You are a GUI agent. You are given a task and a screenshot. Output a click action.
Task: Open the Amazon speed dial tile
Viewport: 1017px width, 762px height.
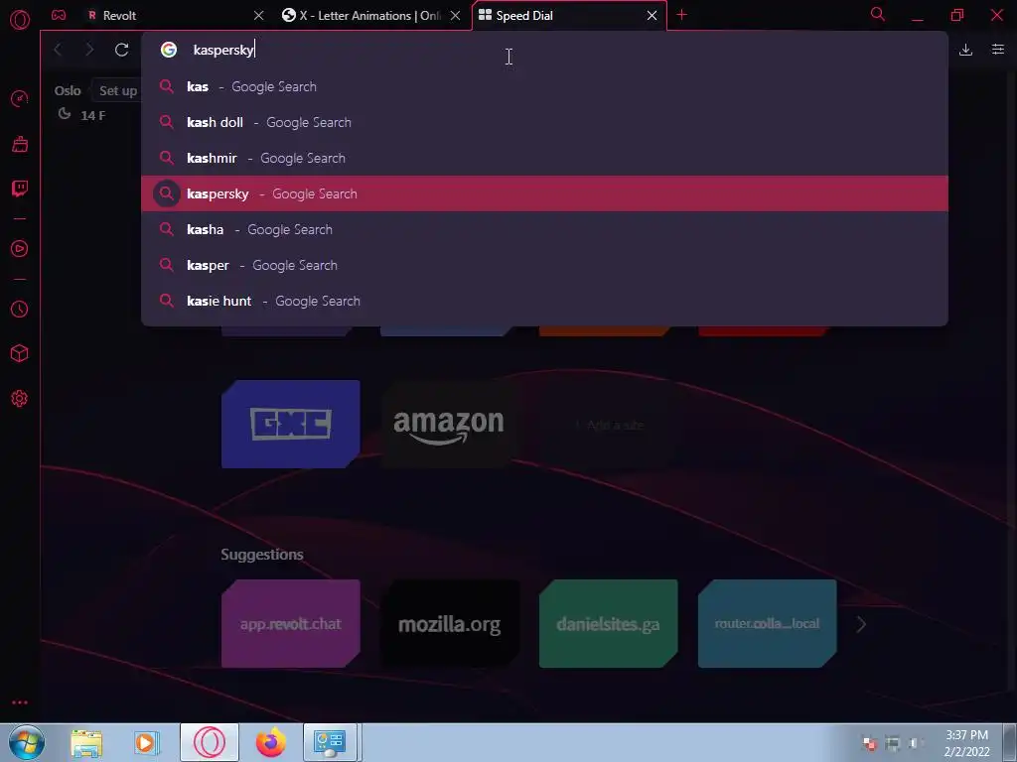[x=449, y=425]
